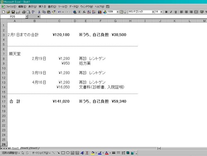Select the Oval drawing tool
The height and width of the screenshot is (156, 207).
pos(68,153)
